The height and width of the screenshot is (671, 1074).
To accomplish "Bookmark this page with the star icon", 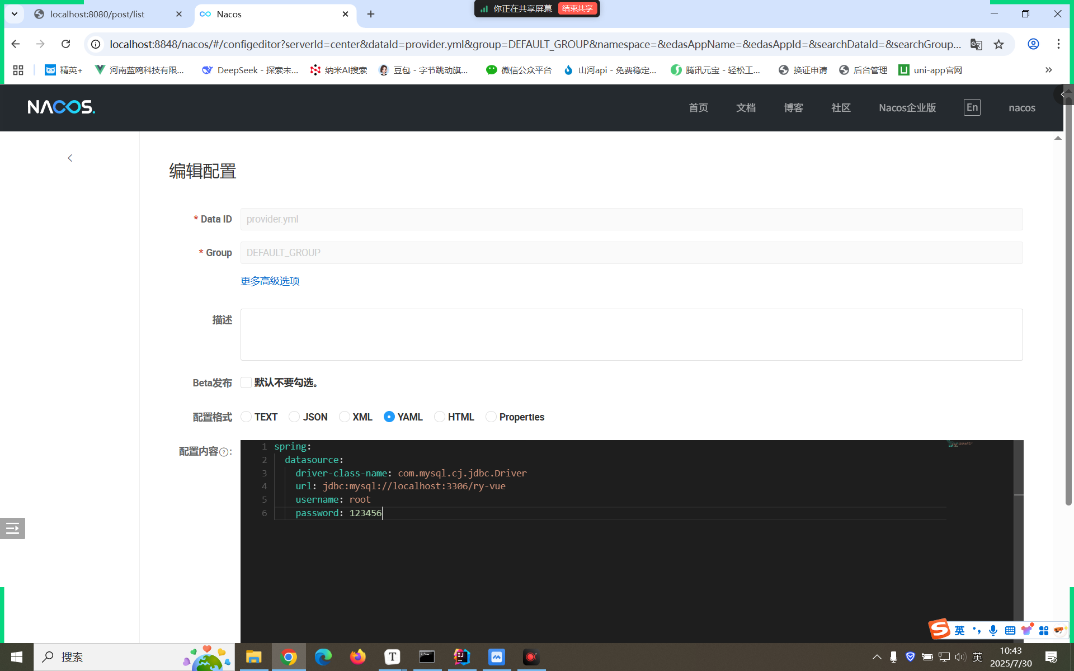I will coord(999,44).
